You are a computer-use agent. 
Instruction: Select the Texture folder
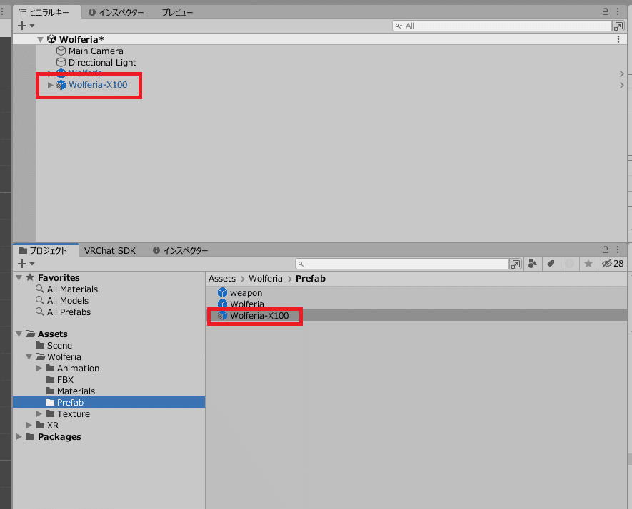pyautogui.click(x=74, y=413)
